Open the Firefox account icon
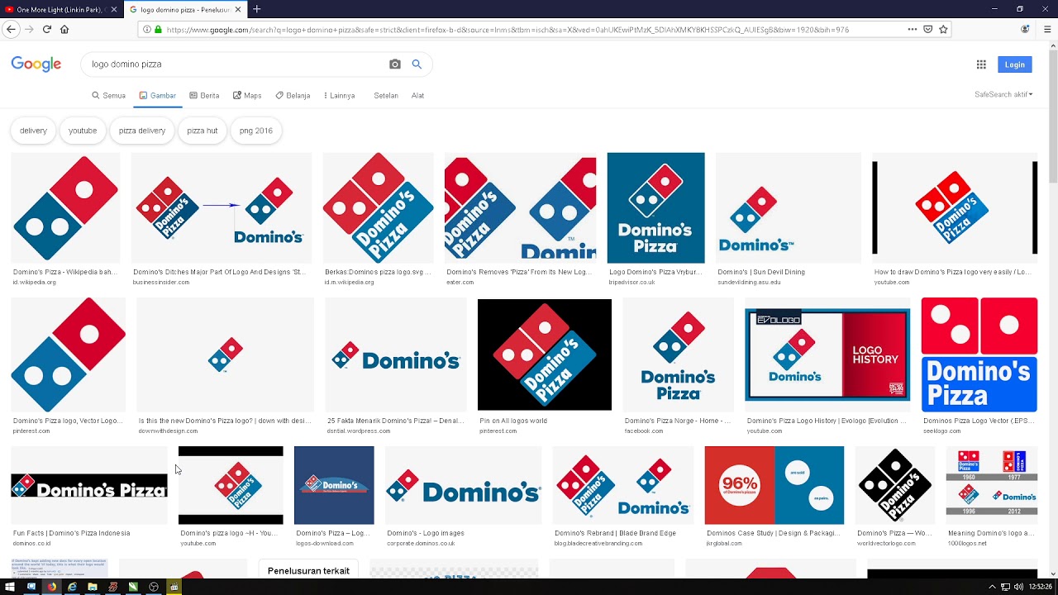 click(x=1026, y=29)
